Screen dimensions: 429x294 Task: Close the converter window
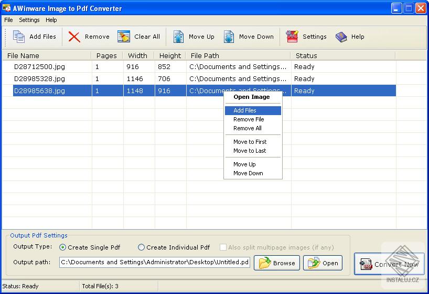click(x=421, y=8)
